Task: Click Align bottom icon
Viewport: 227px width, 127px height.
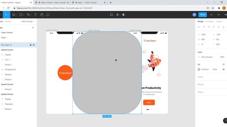Action: (223, 27)
